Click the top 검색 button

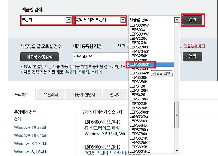192,20
